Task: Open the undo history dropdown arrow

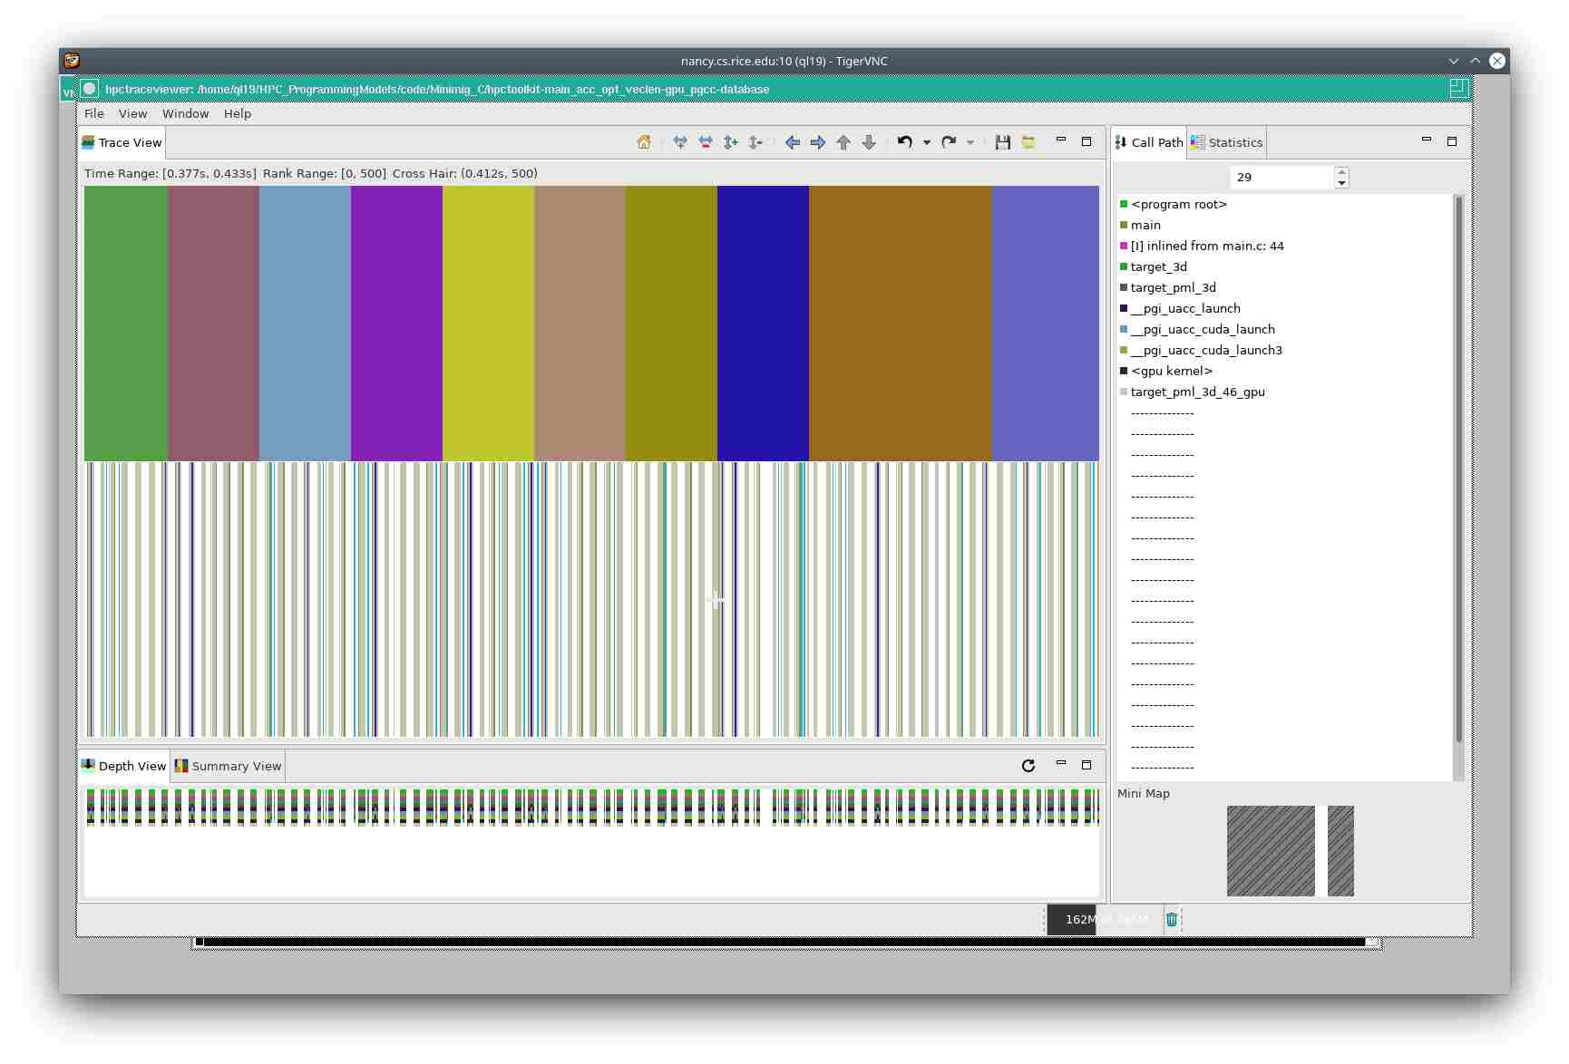Action: click(x=927, y=142)
